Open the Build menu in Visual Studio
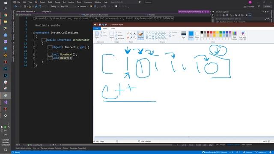Screen dimensions: 274x154 (50, 2)
